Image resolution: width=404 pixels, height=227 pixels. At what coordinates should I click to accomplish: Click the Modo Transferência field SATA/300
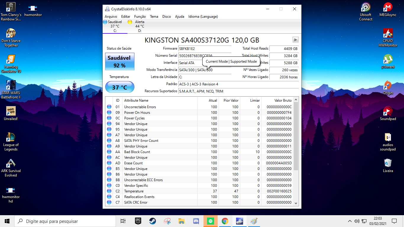coord(205,70)
